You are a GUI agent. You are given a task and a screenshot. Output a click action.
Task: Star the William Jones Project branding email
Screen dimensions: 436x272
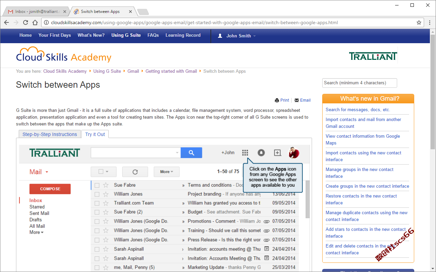click(106, 194)
